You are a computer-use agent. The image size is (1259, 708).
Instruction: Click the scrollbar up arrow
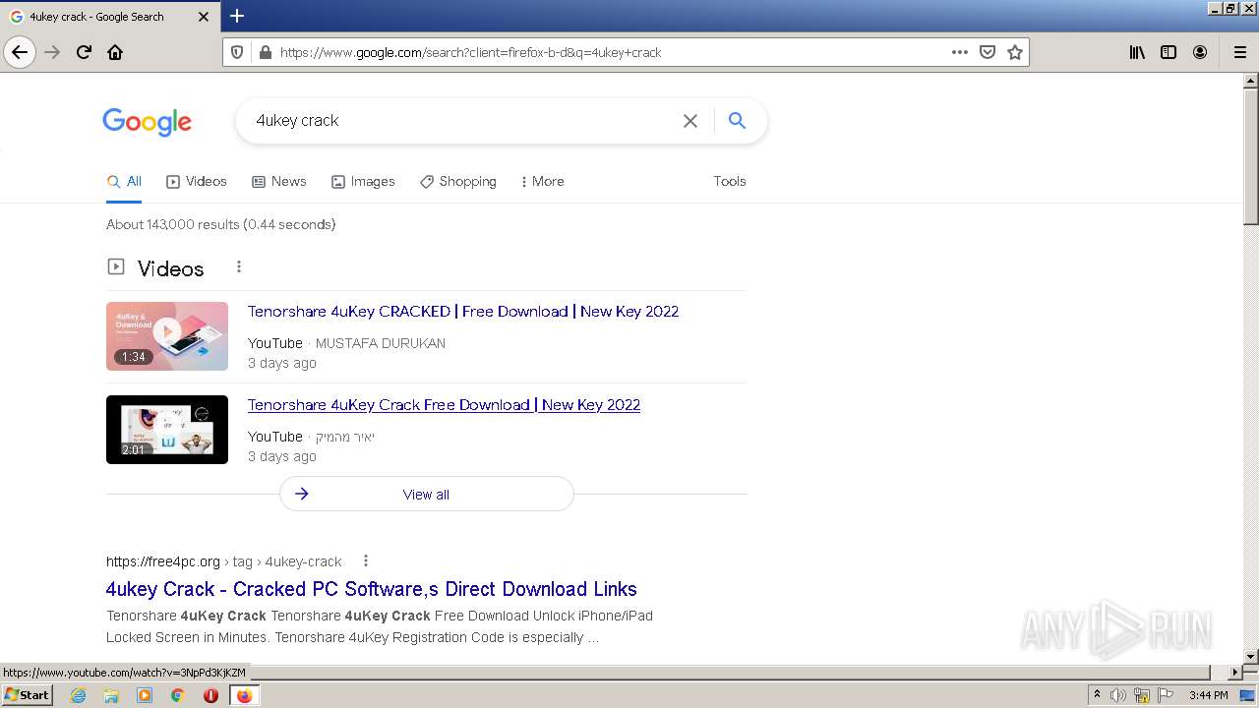tap(1251, 81)
